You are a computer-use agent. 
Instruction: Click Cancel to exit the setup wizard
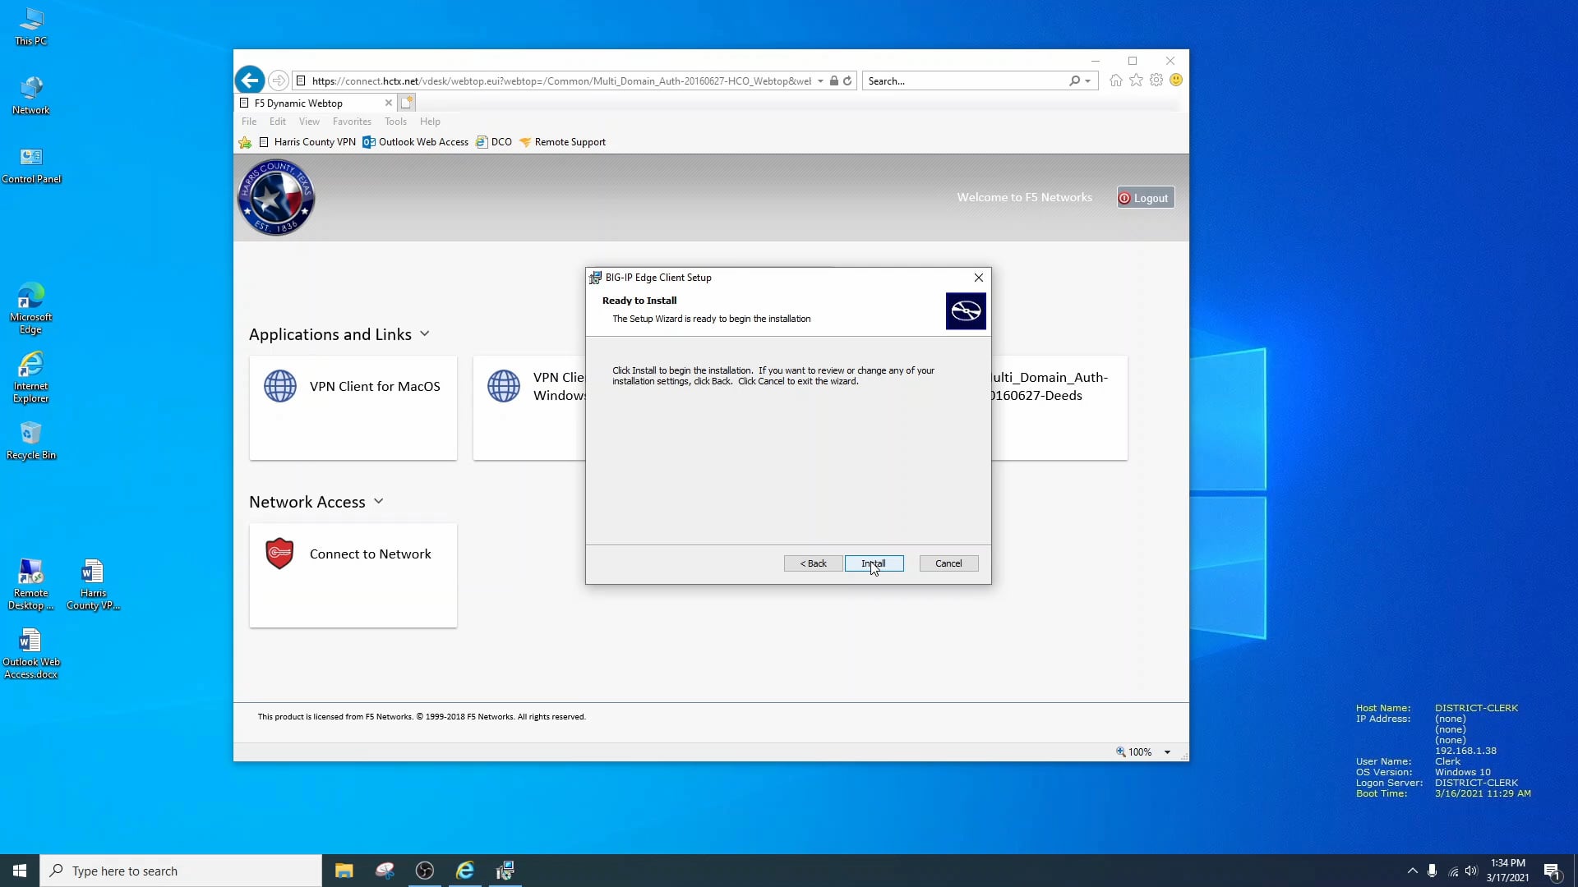[x=948, y=563]
